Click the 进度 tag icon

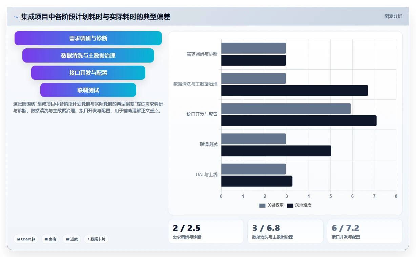(67, 239)
